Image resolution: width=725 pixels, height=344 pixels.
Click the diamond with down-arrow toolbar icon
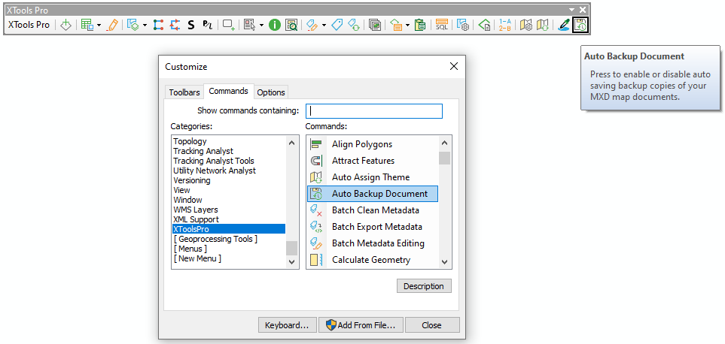(65, 25)
